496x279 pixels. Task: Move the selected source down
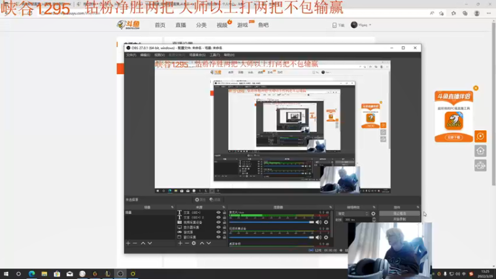pyautogui.click(x=209, y=243)
